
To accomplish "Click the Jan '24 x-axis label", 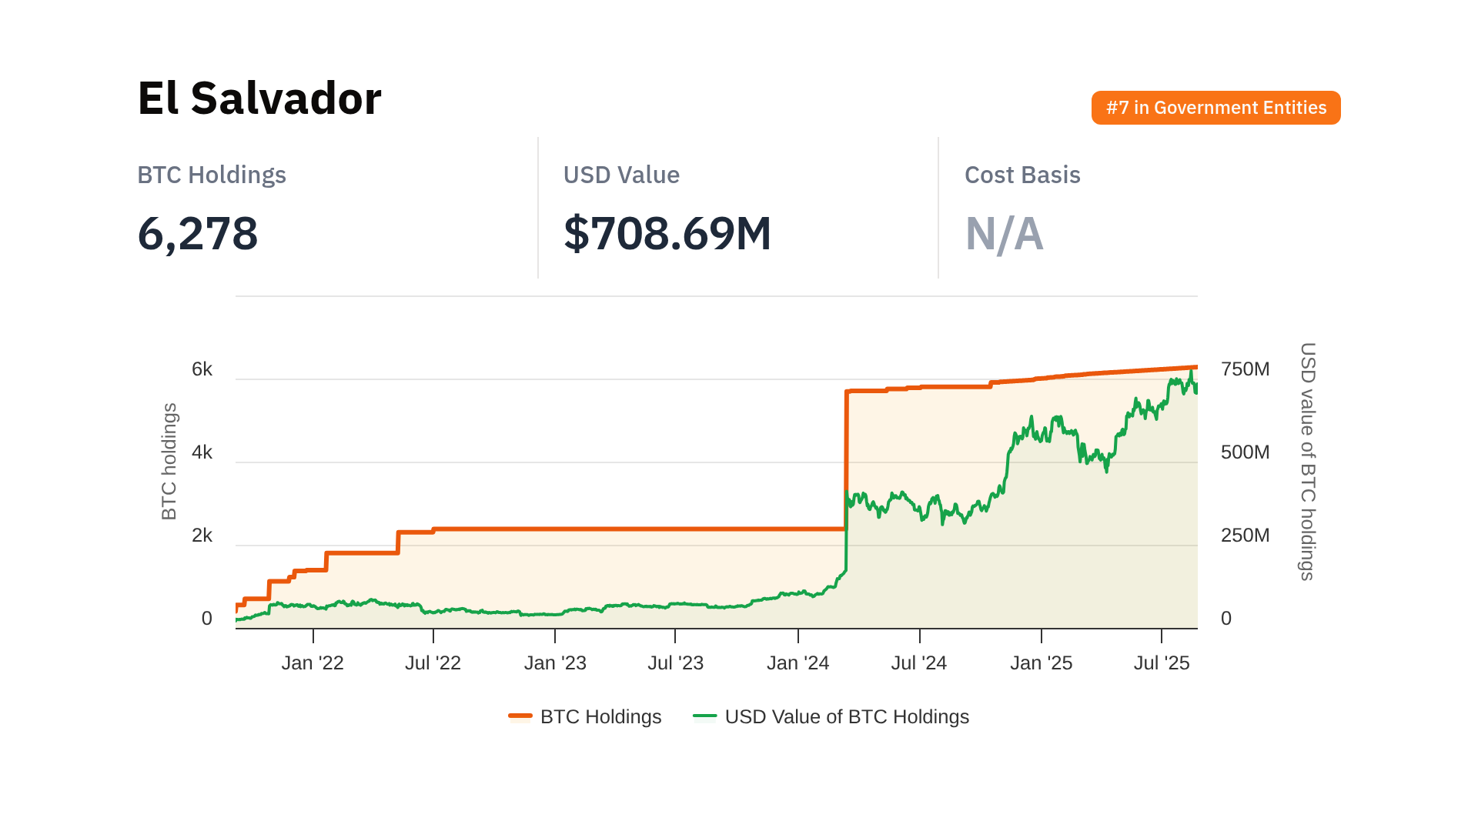I will click(x=798, y=662).
